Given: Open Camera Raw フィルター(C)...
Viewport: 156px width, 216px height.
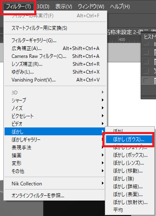Looking at the screenshot, I should (55, 56).
